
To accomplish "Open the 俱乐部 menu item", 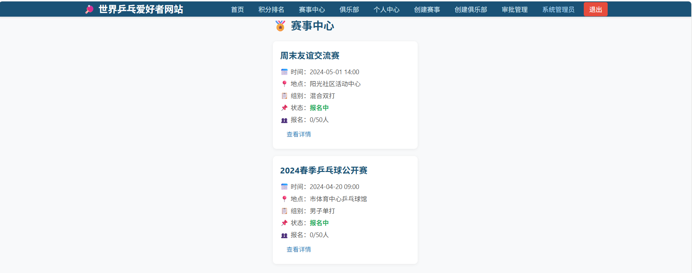I will point(349,9).
